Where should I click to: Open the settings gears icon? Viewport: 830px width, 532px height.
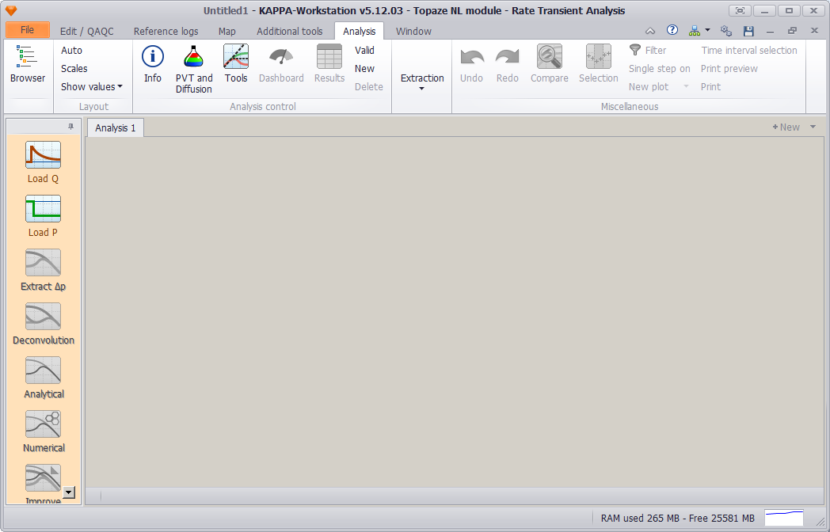click(726, 31)
